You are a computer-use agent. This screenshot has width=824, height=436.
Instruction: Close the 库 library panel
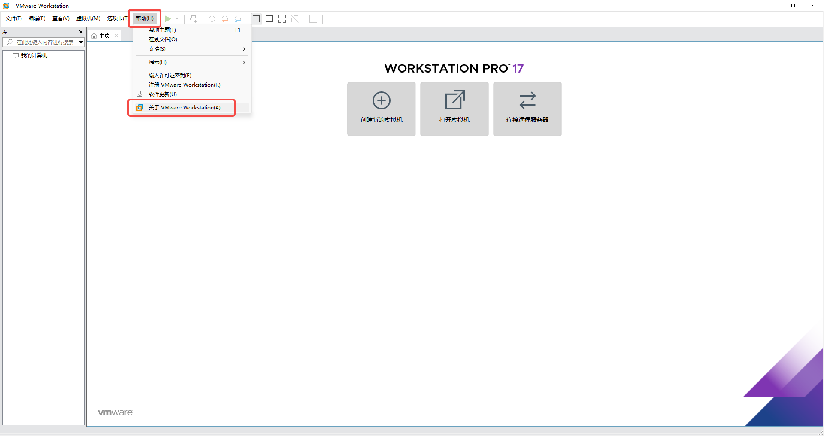pyautogui.click(x=81, y=32)
